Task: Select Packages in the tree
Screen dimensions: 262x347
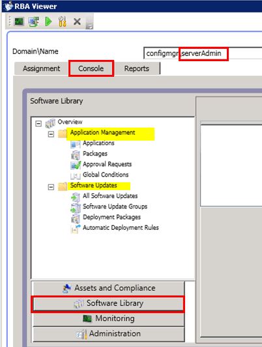Action: coord(95,154)
